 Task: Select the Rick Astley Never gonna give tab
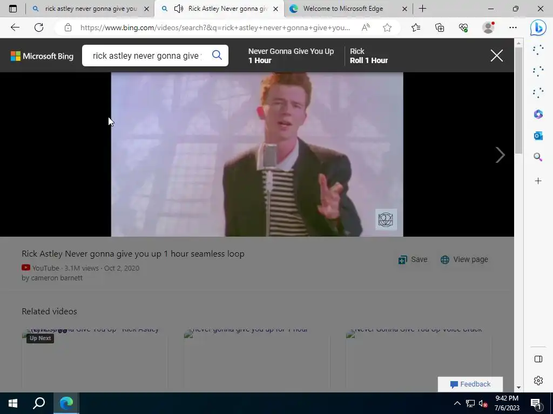click(228, 9)
